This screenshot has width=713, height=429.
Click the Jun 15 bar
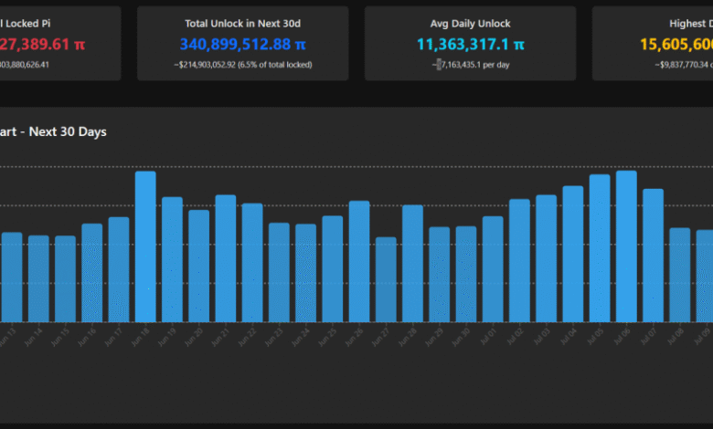pos(66,278)
